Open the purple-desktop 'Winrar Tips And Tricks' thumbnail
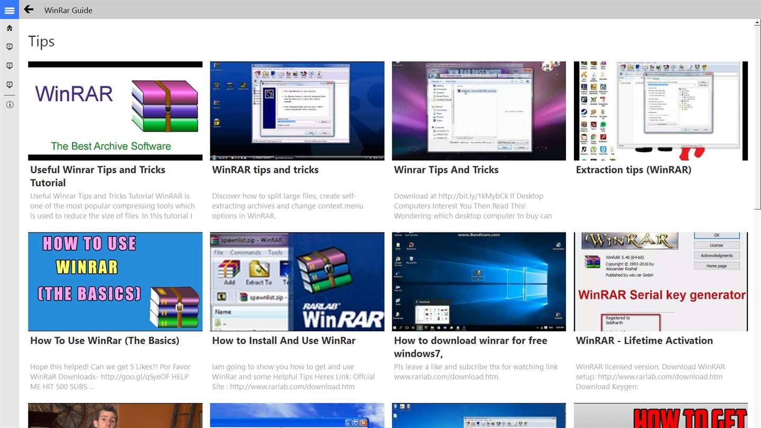Screen dimensions: 761x428 click(x=479, y=111)
